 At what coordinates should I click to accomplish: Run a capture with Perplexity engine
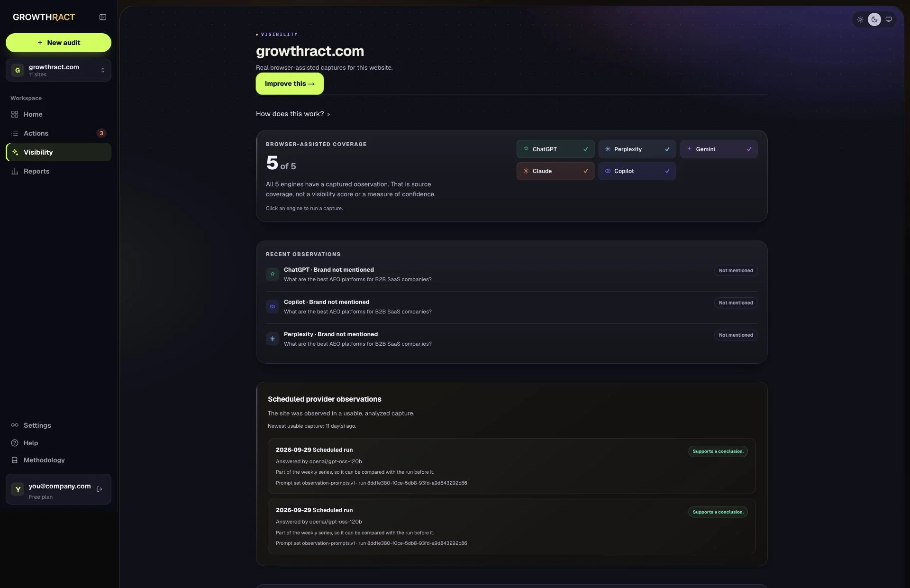click(x=637, y=149)
